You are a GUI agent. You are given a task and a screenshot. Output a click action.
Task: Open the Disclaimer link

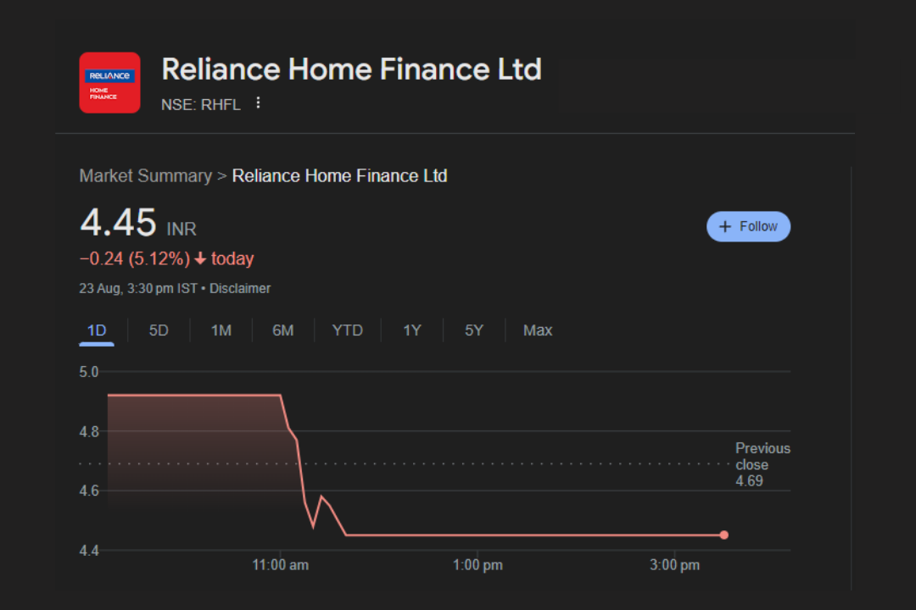tap(240, 288)
